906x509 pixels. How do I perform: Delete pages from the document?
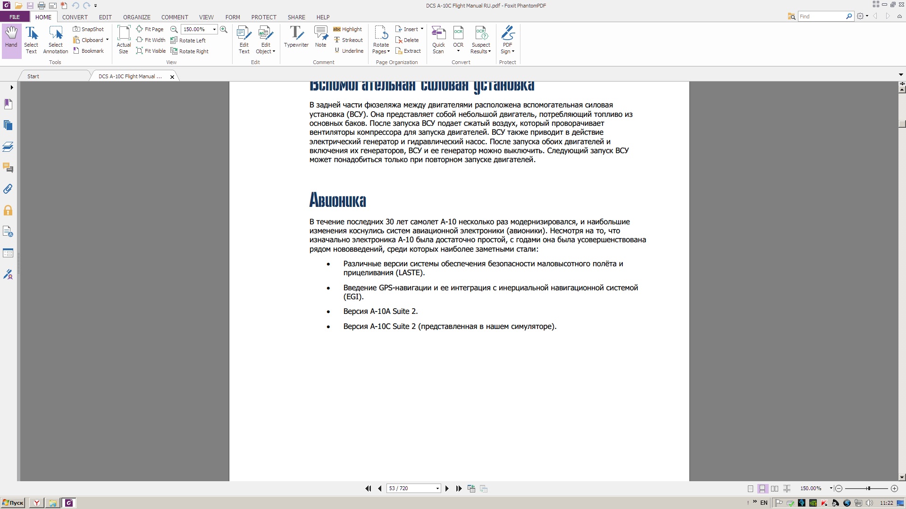[x=407, y=40]
